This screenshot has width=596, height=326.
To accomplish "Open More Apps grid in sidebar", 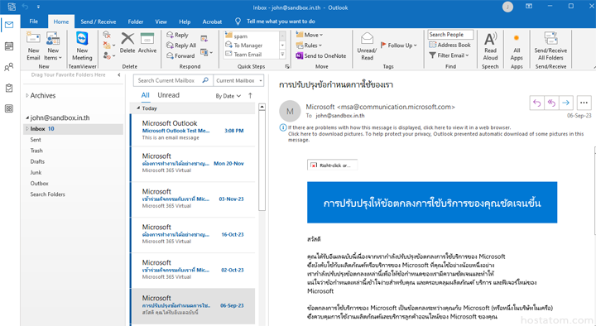I will pos(9,108).
